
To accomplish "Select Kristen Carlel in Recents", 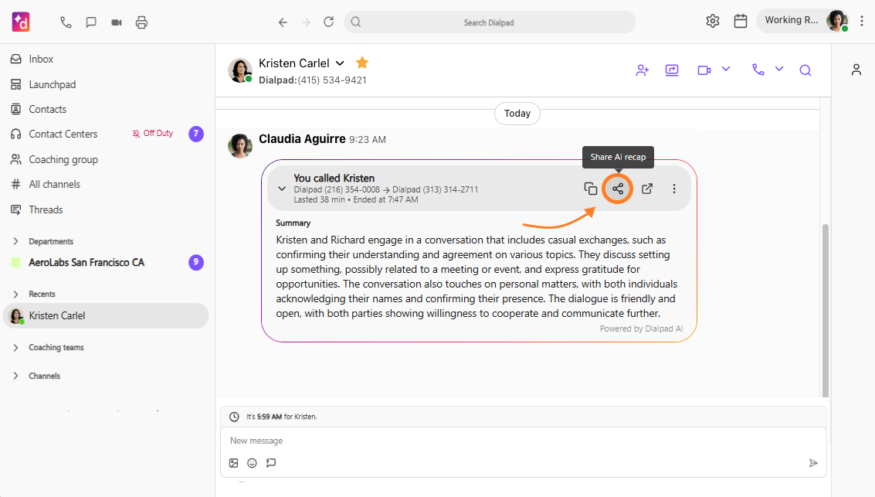I will pos(106,315).
